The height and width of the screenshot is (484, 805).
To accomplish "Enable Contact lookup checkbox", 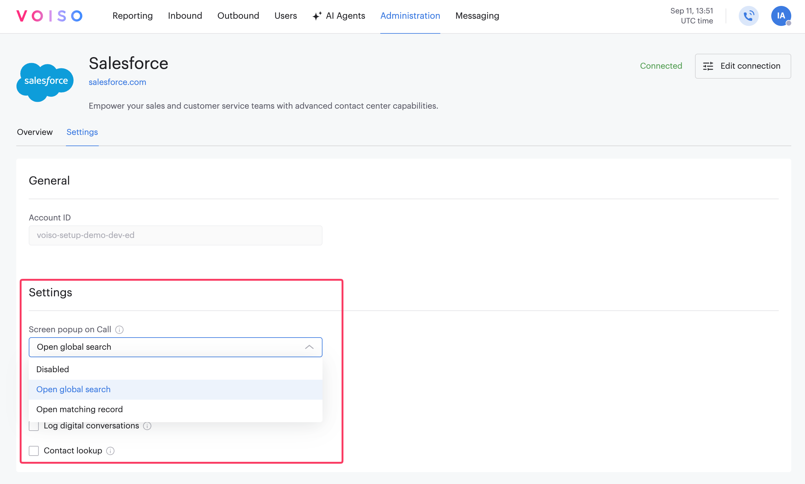I will point(34,451).
